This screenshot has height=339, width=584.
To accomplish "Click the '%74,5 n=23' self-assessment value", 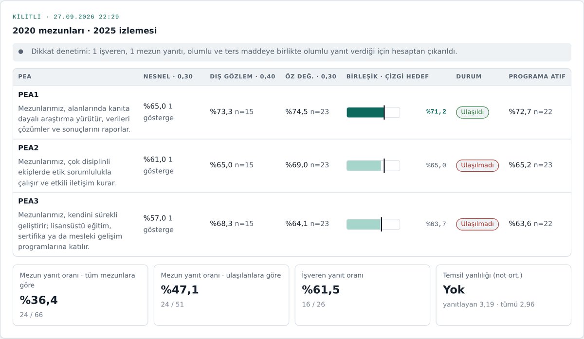I will tap(307, 112).
